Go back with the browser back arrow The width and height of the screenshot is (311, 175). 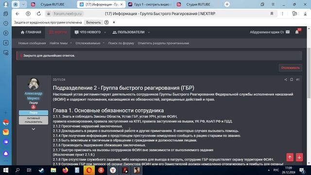17,14
